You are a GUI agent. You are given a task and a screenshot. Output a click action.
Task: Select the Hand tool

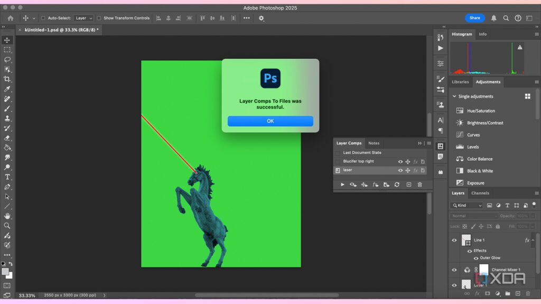tap(7, 216)
